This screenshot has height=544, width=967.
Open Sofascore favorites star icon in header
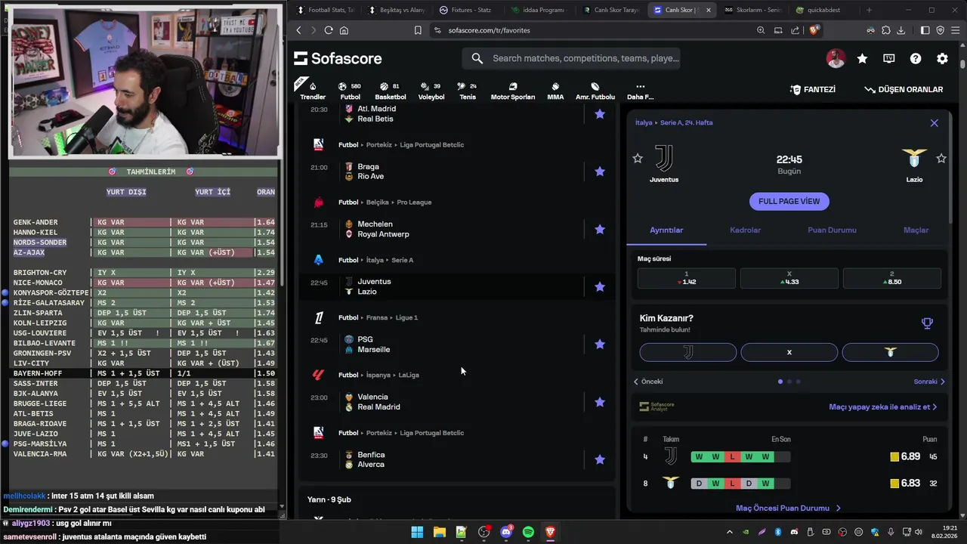862,58
